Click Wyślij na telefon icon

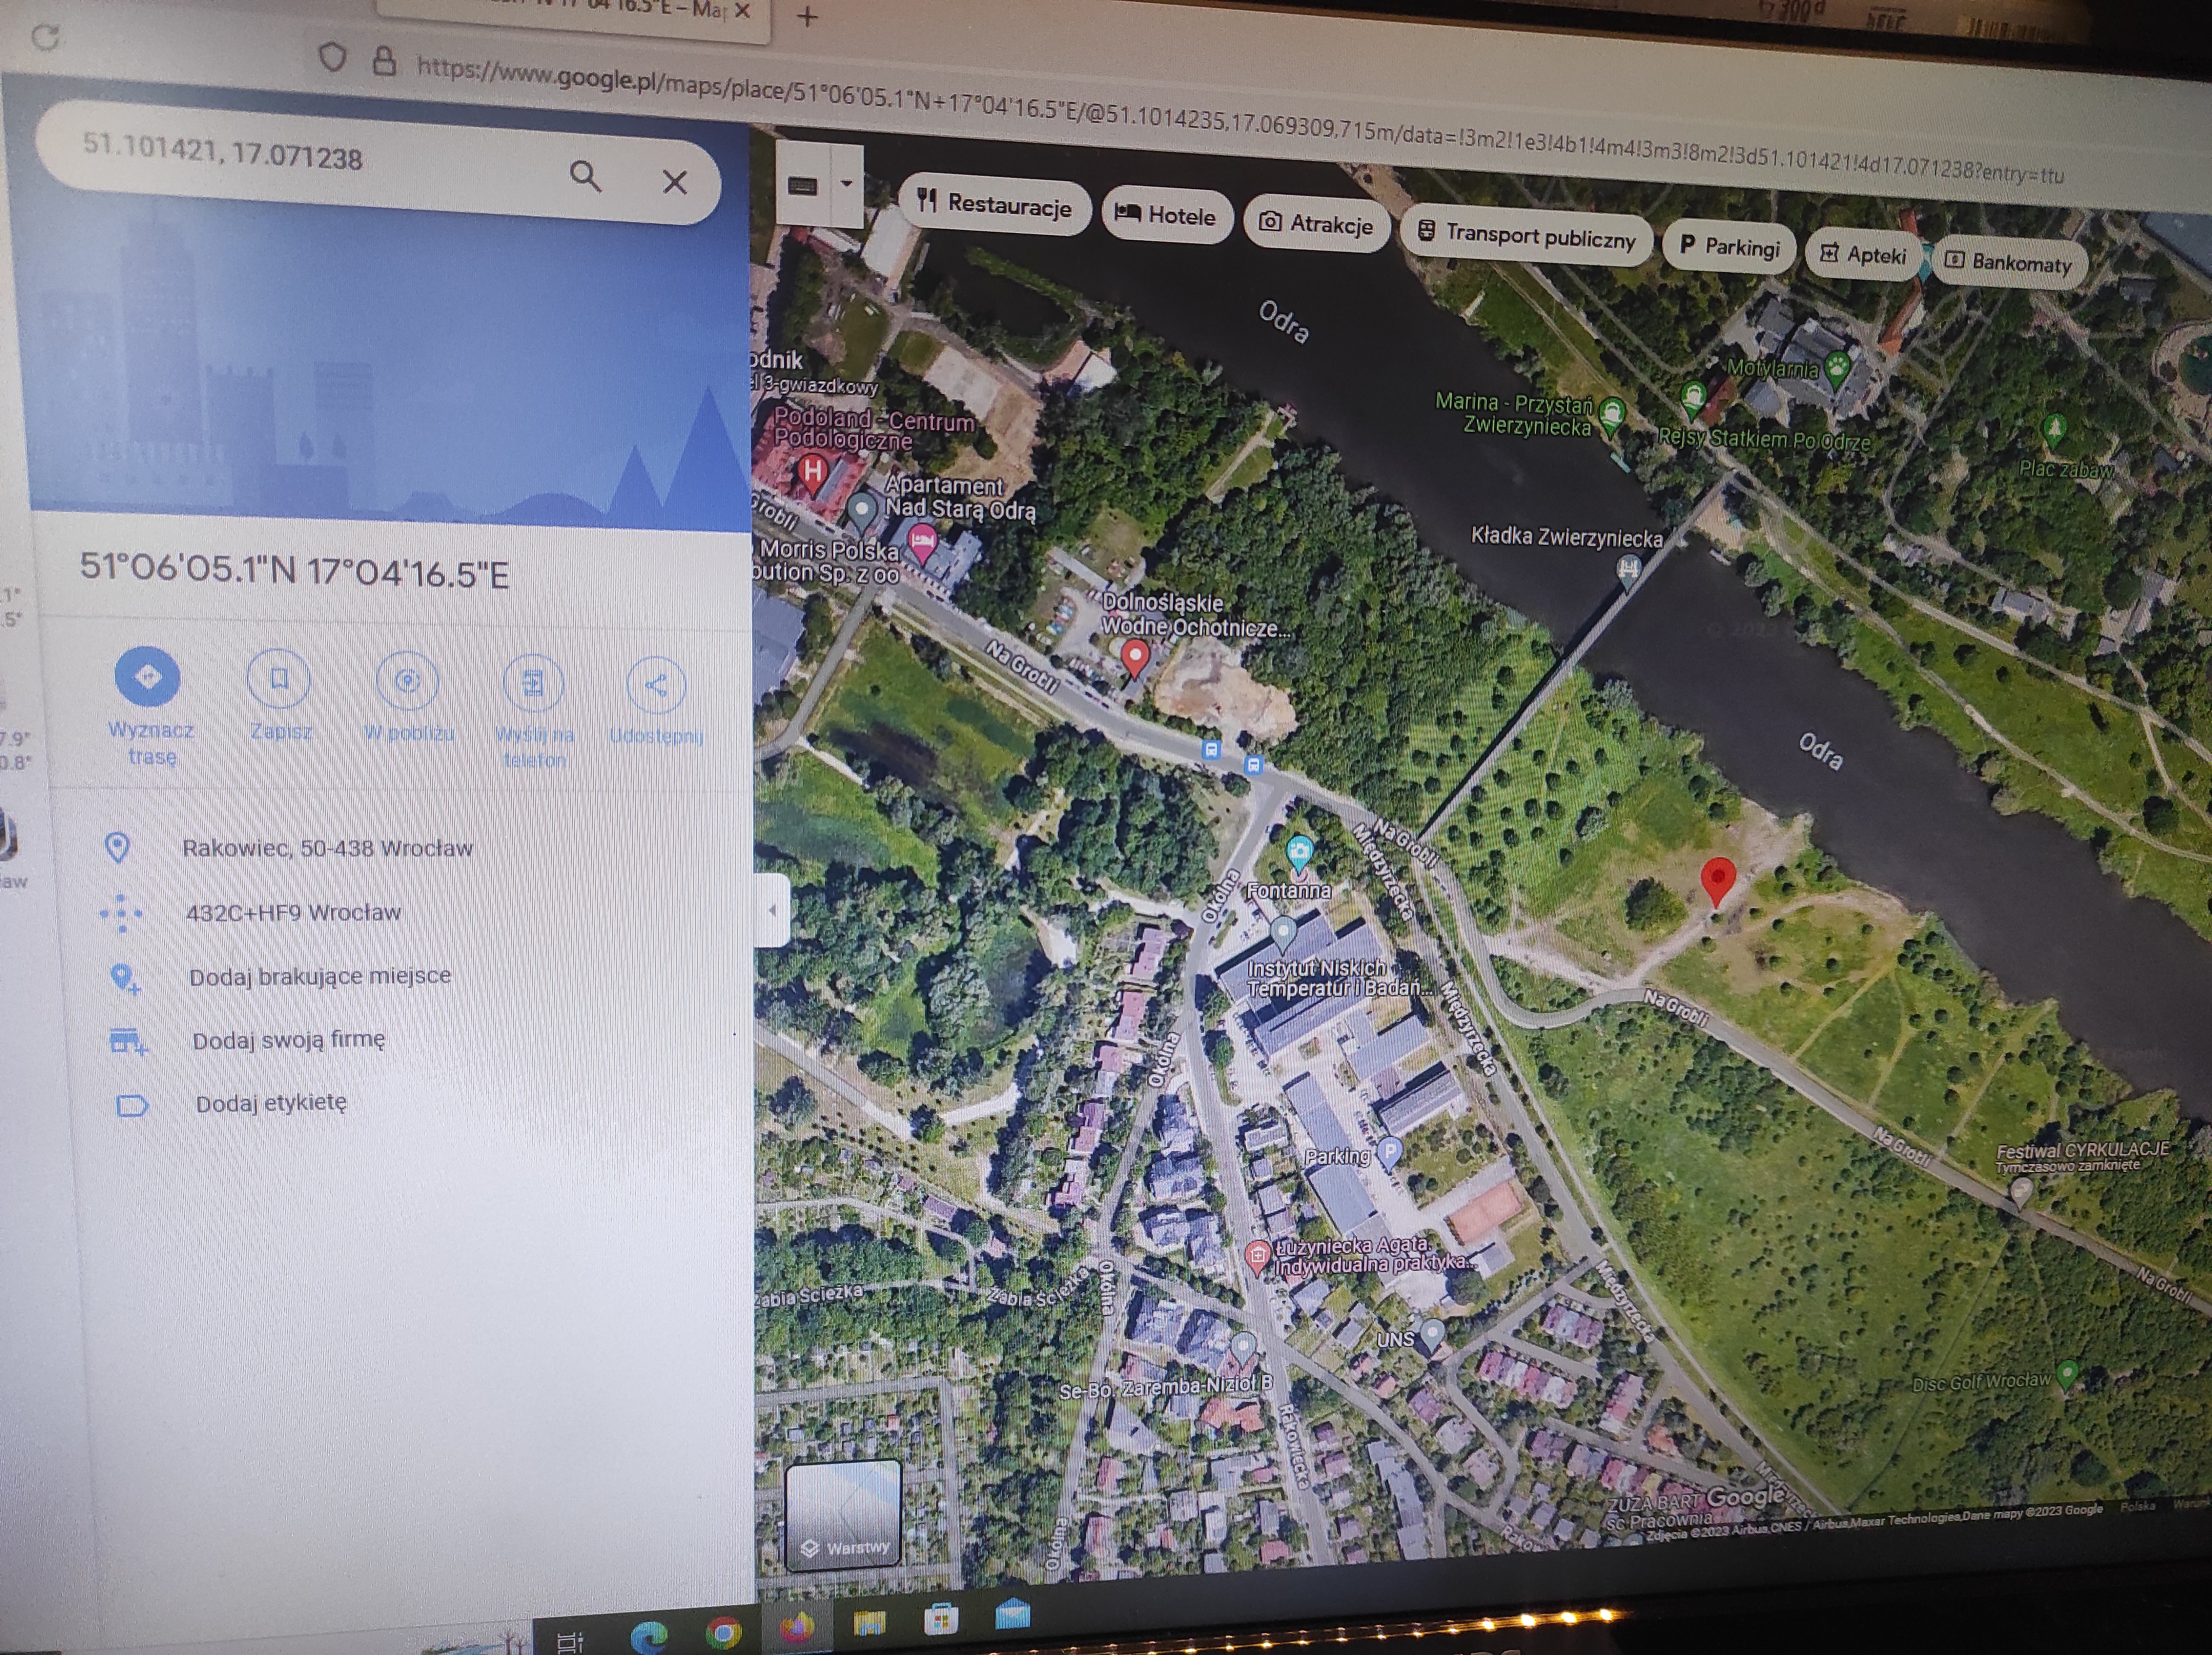[533, 684]
